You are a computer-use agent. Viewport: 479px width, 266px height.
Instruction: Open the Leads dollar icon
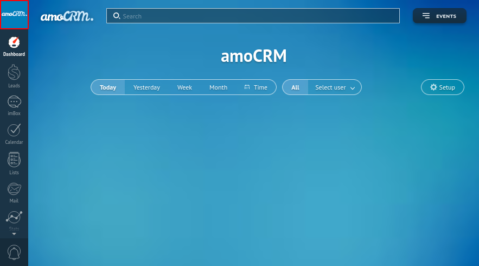point(14,73)
